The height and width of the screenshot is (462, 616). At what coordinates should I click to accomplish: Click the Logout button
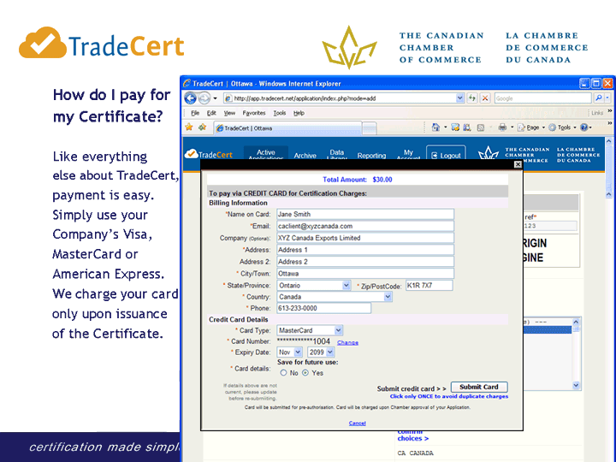click(x=446, y=154)
